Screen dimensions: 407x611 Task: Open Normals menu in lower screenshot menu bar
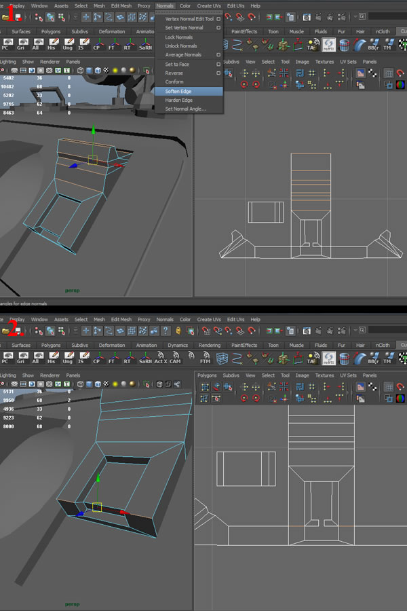point(165,320)
